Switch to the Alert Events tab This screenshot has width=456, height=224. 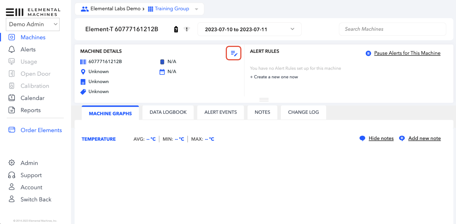coord(220,112)
